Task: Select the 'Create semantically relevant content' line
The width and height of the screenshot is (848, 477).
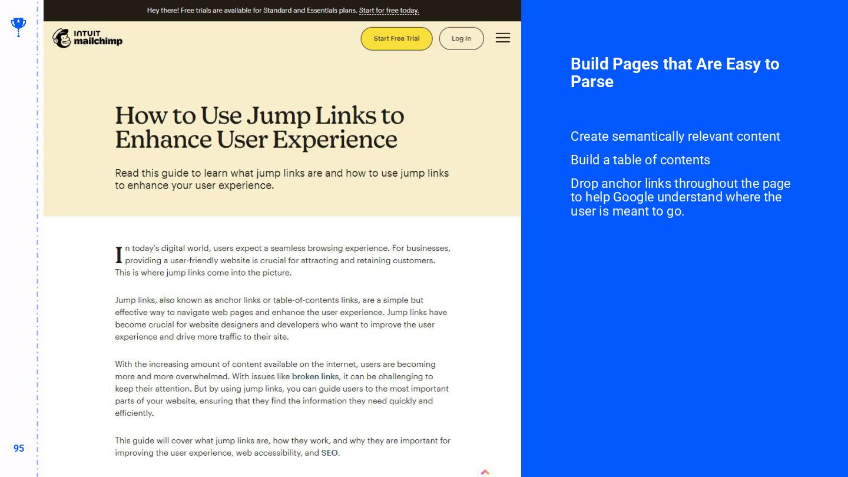Action: point(675,136)
